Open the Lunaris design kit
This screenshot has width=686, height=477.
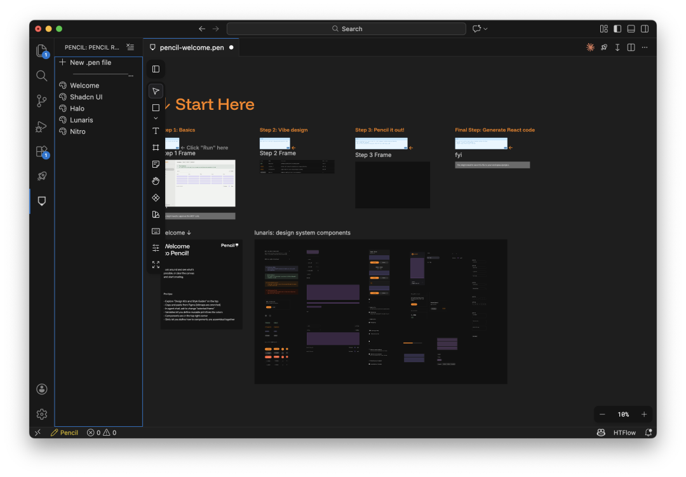pos(81,120)
